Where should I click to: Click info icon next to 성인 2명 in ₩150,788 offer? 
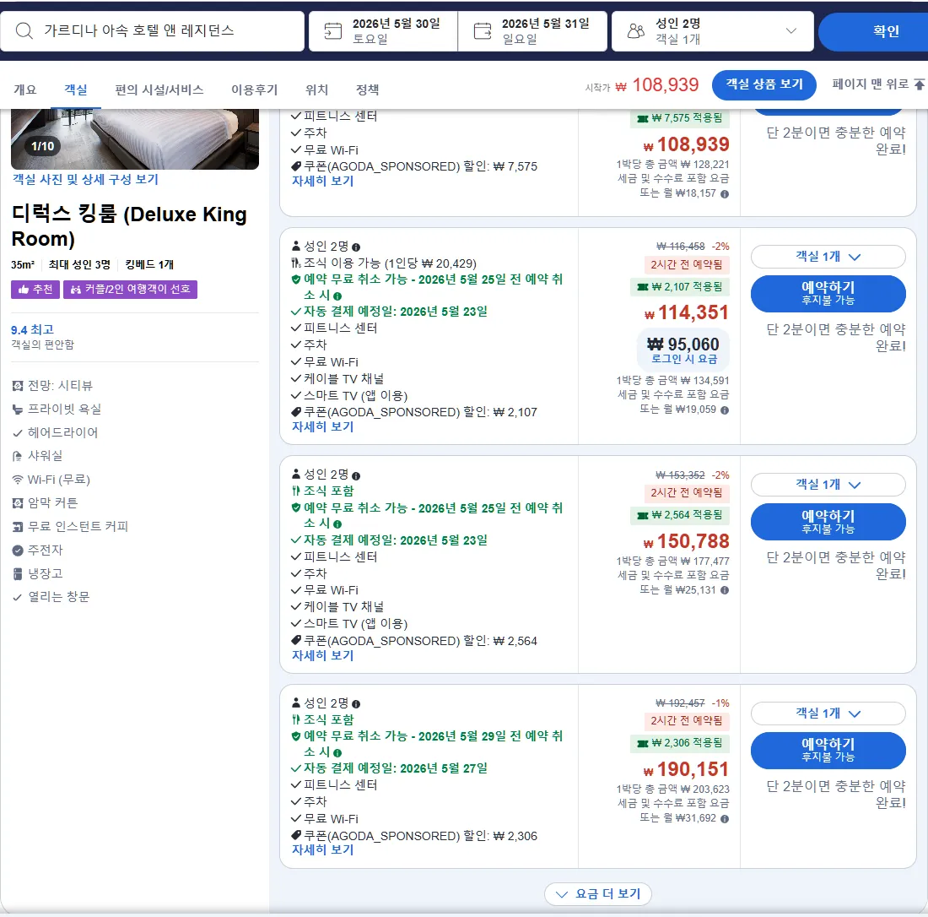(x=356, y=475)
